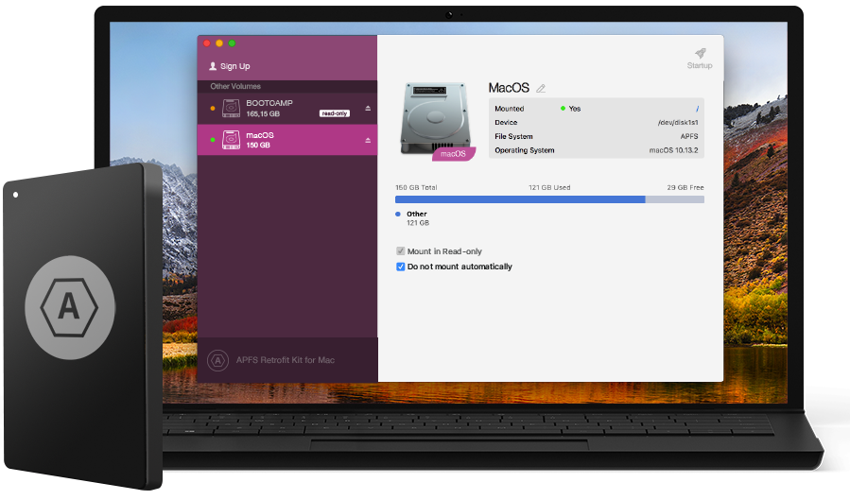Click the blue slash icon in Mounted row
The height and width of the screenshot is (500, 850).
tap(697, 109)
